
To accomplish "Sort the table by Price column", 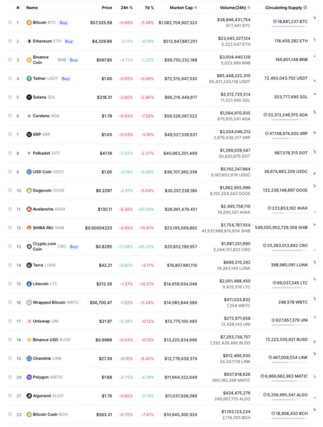I will [107, 8].
